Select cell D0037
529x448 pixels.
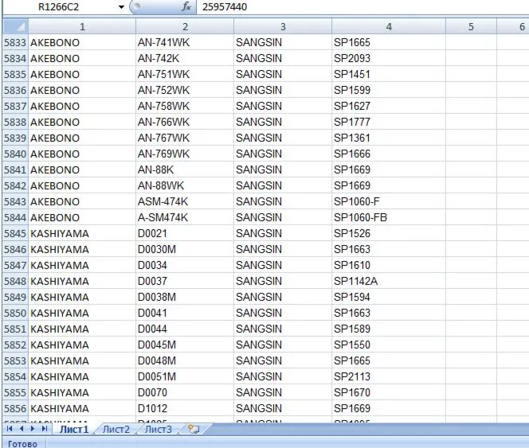point(185,281)
